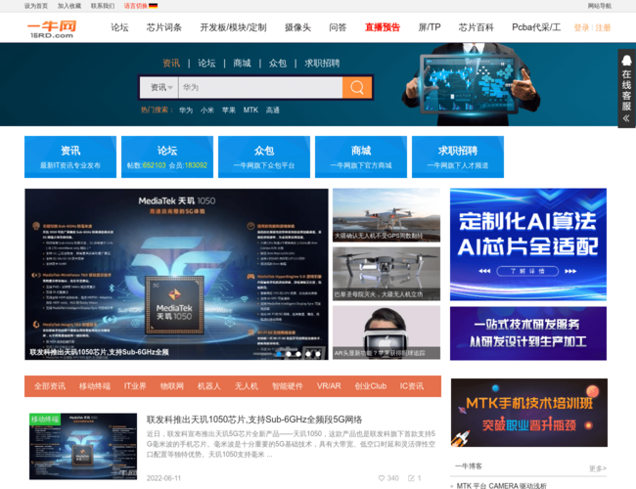Select the third carousel indicator dot
The width and height of the screenshot is (636, 489).
point(298,354)
